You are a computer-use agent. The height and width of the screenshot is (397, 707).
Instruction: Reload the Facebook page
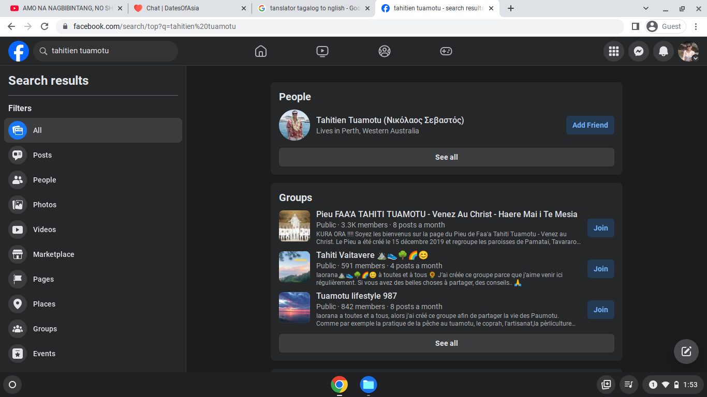(x=45, y=26)
